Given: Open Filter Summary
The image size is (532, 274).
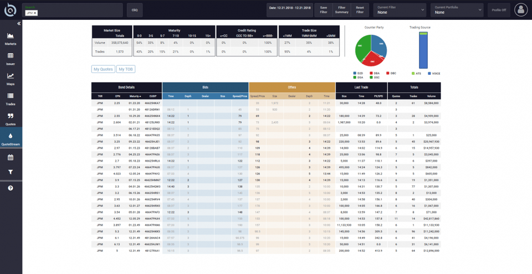Looking at the screenshot, I should pyautogui.click(x=342, y=10).
